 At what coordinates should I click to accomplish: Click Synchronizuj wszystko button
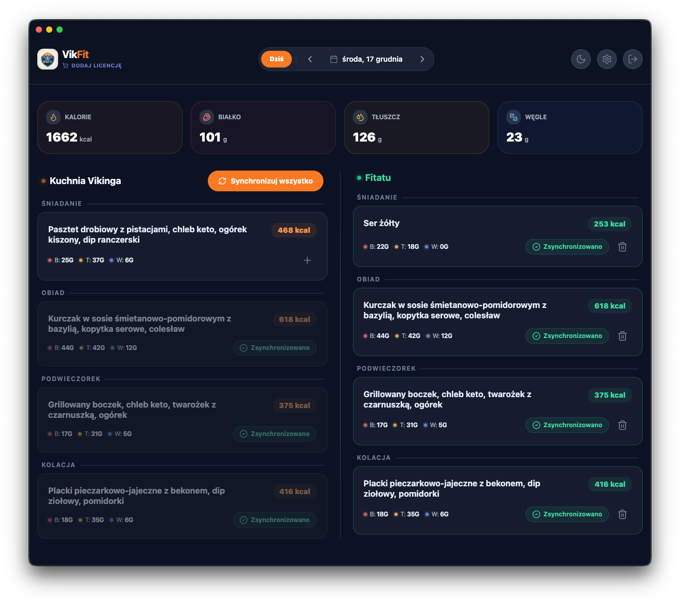pyautogui.click(x=265, y=181)
